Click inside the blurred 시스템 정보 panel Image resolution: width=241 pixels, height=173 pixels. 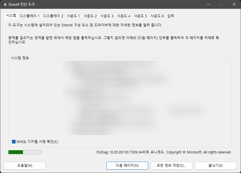click(x=119, y=98)
